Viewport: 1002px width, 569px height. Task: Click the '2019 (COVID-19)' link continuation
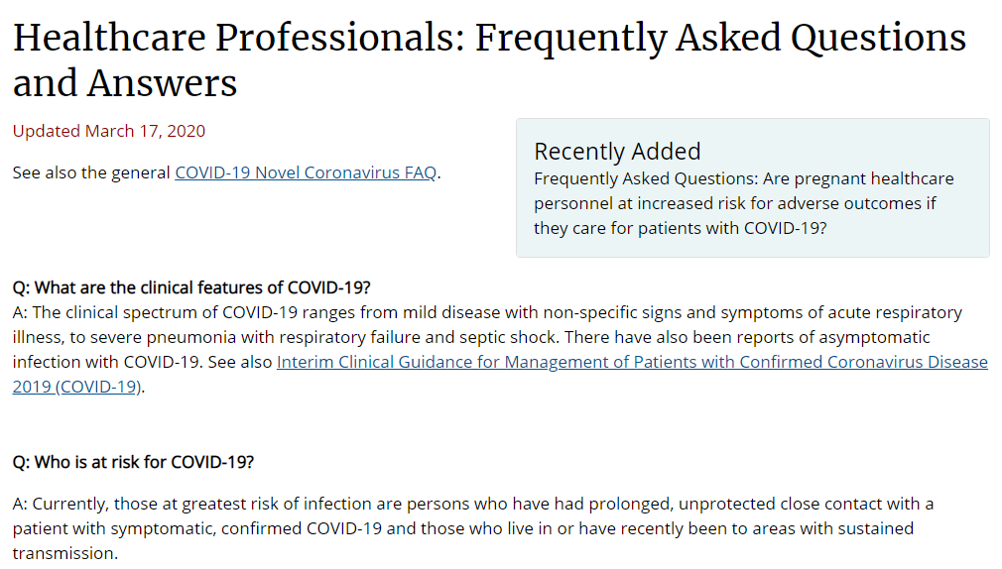(x=76, y=387)
